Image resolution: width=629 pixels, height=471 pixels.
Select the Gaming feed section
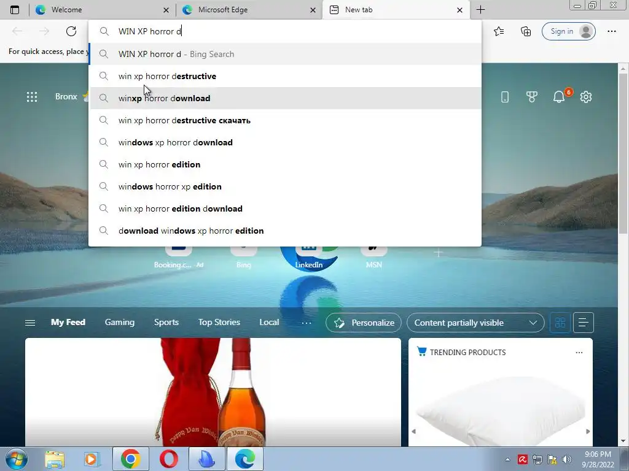click(120, 323)
